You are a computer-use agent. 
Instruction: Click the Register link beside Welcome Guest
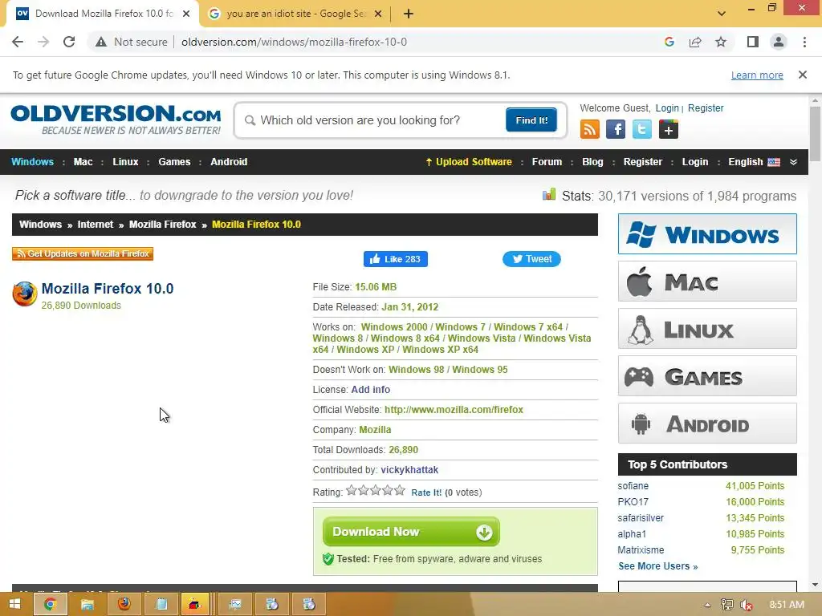[x=706, y=108]
